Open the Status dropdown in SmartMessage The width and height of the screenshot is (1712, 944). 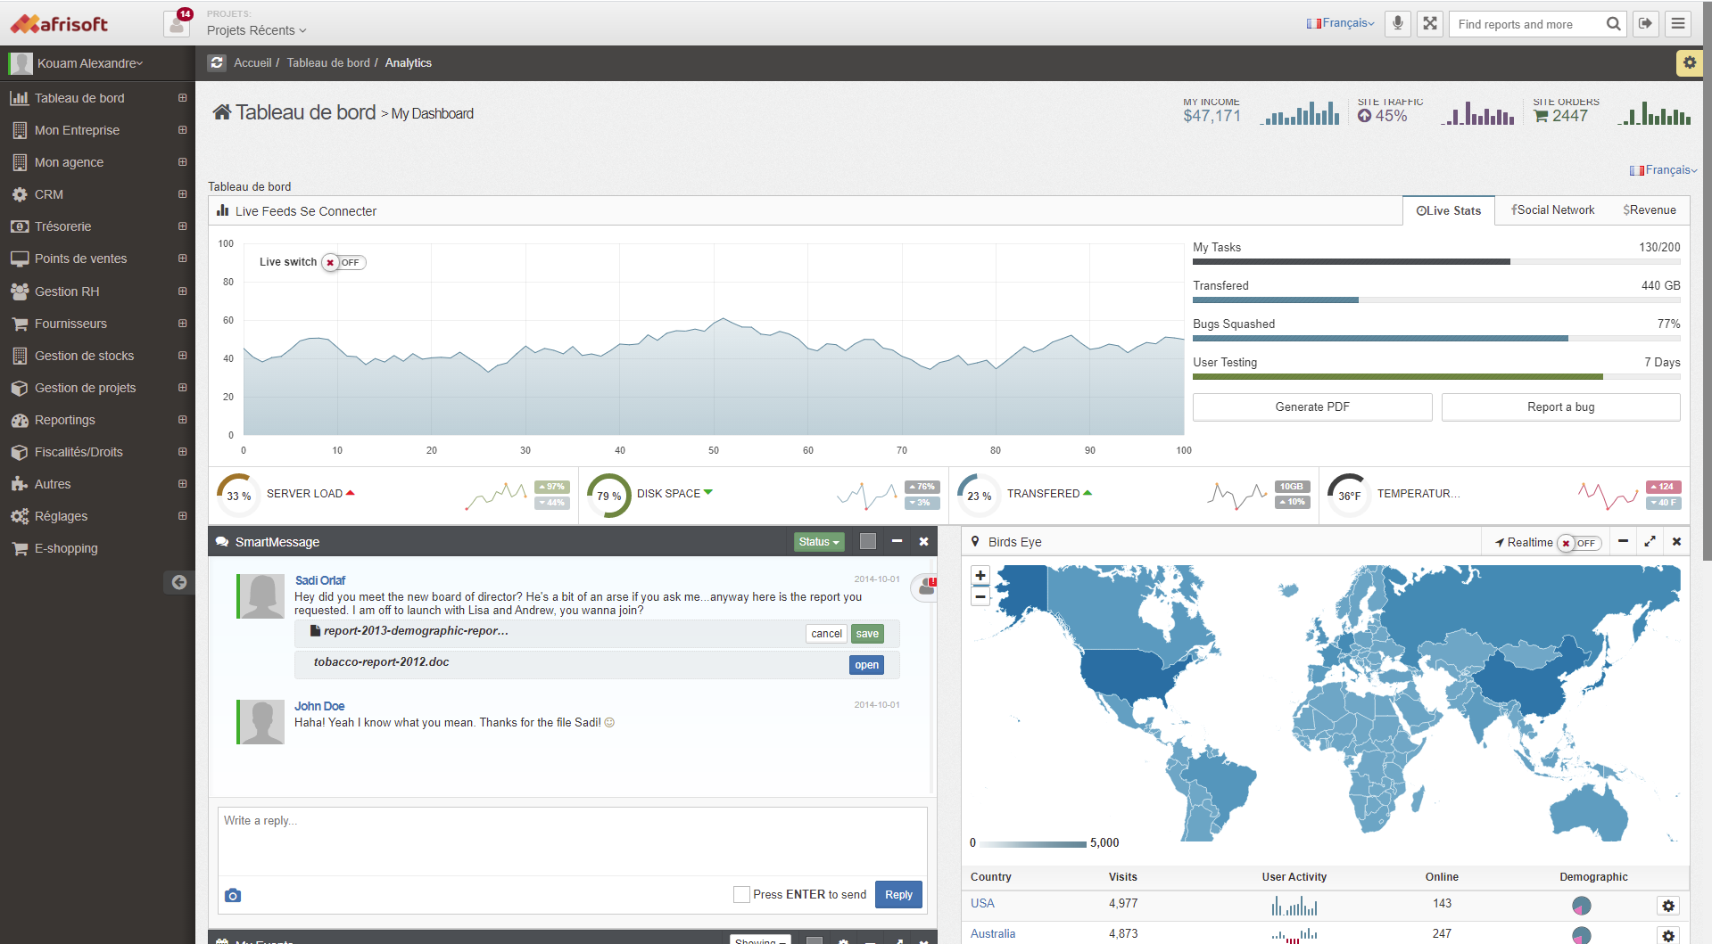[x=818, y=542]
